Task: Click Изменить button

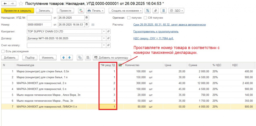Action: coord(48,57)
